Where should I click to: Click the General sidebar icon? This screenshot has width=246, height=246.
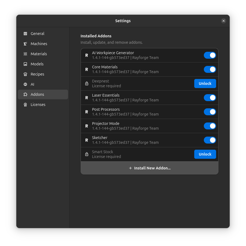point(25,34)
